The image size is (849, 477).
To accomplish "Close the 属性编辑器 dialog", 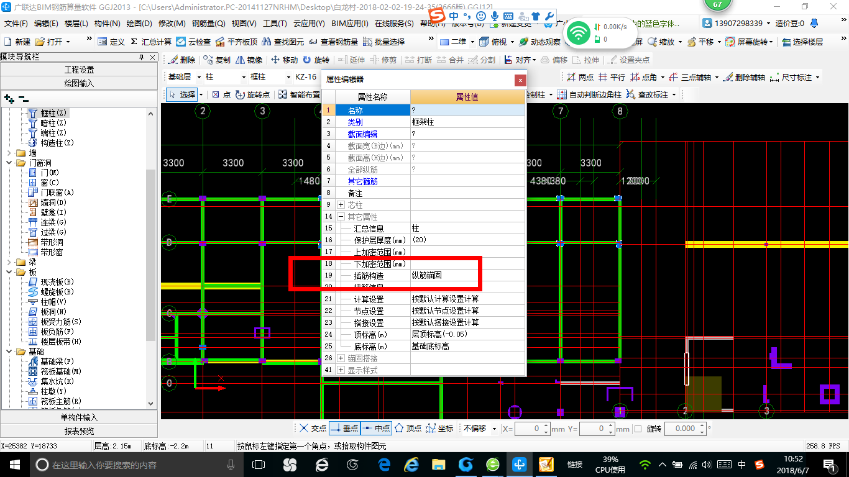I will coord(520,79).
